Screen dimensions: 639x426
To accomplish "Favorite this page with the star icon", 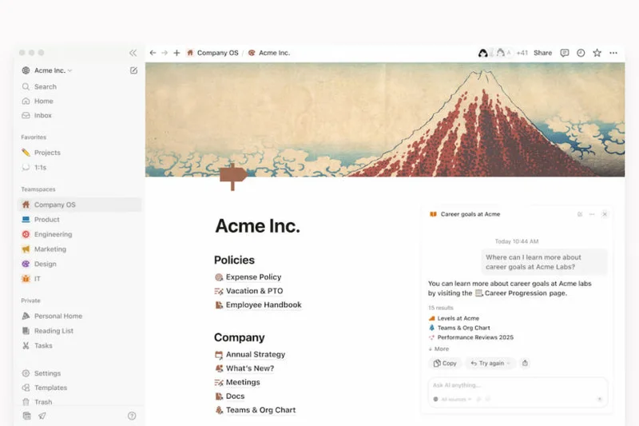I will click(597, 53).
